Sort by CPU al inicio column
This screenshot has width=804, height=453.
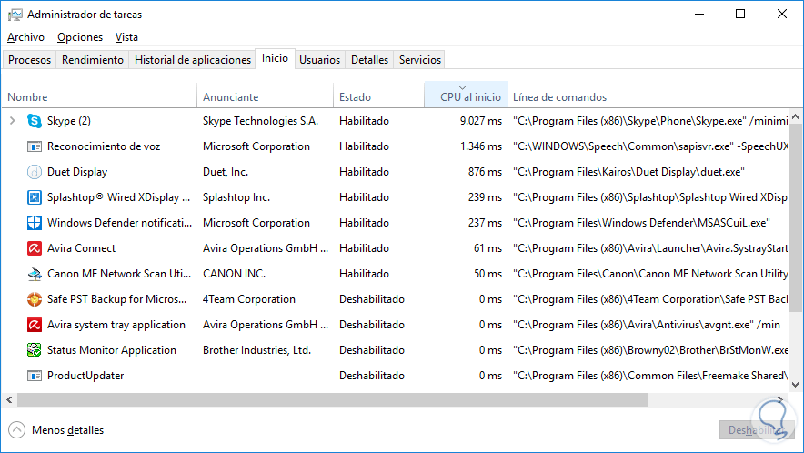(466, 95)
